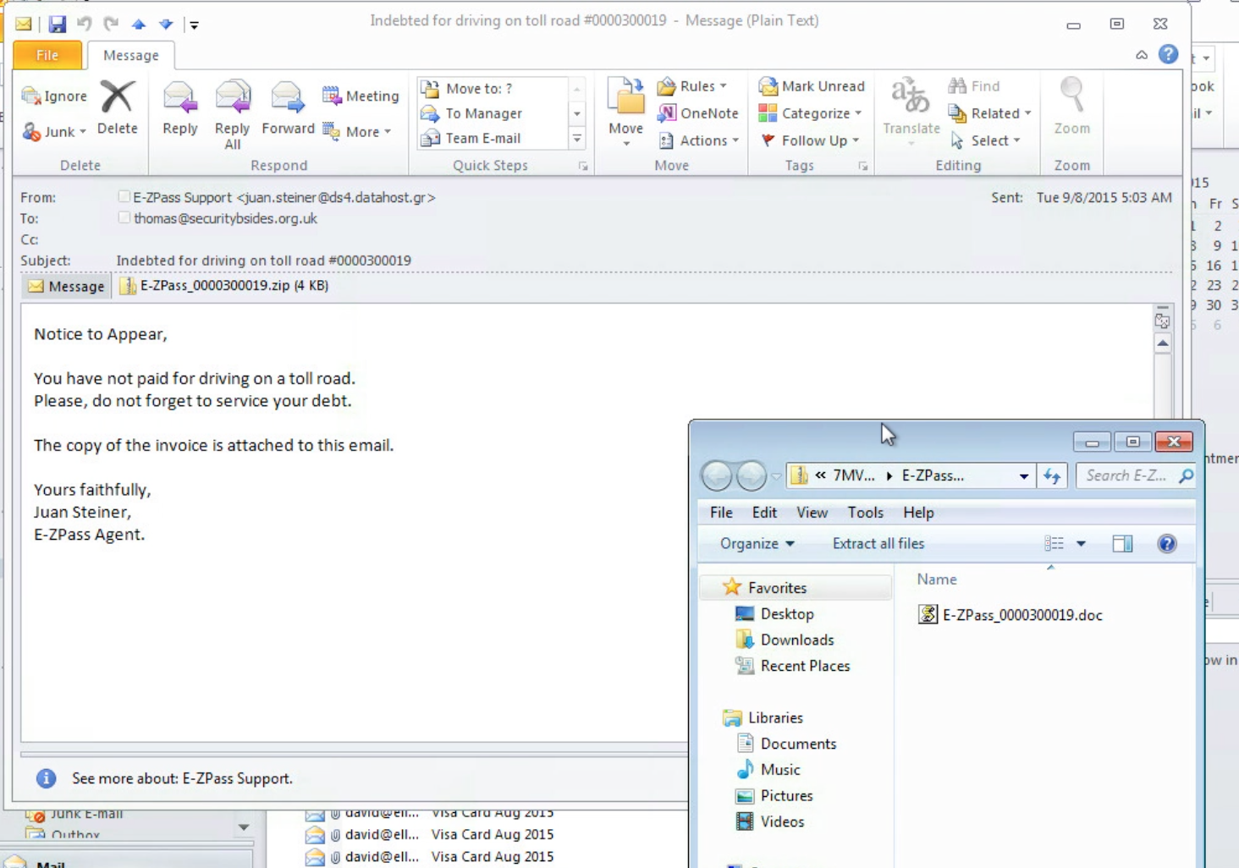
Task: Go back in Explorer window
Action: pos(717,475)
